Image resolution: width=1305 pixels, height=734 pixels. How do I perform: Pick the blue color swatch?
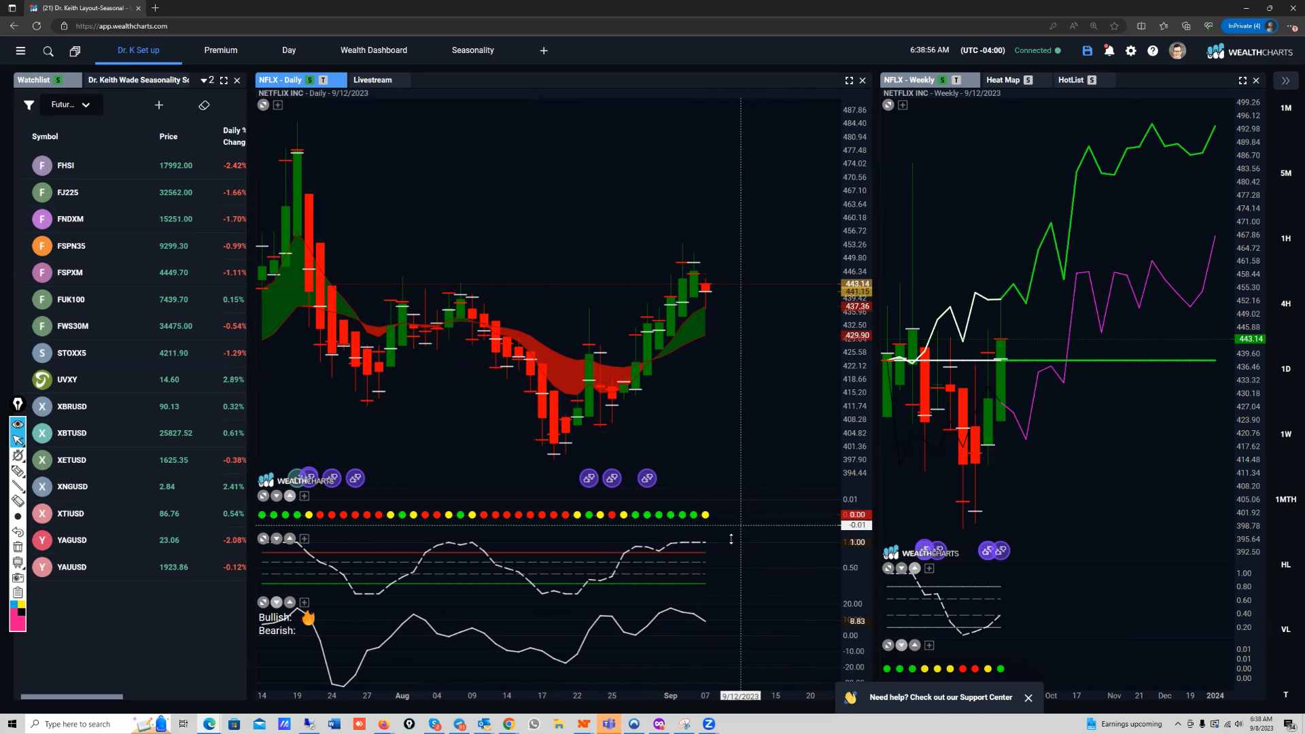click(14, 604)
